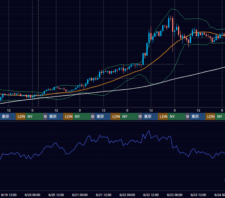225x198 pixels.
Task: Click the 6/19 12:00 date label
Action: click(x=9, y=195)
